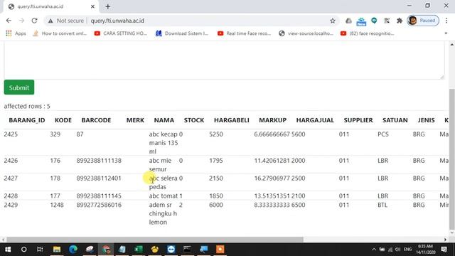The image size is (455, 256).
Task: Click the horizontal scrollbar right arrow
Action: (x=446, y=240)
